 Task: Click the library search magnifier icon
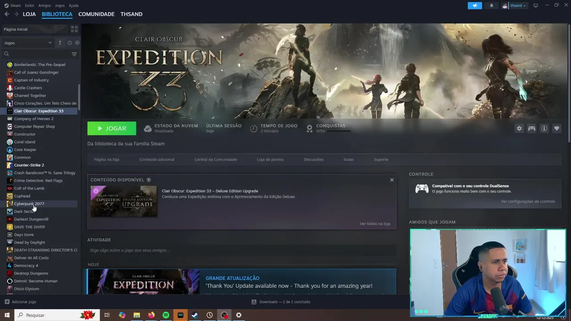[6, 54]
